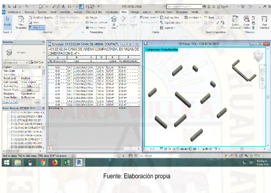
Task: Click the Properties help link
Action: coord(10,102)
